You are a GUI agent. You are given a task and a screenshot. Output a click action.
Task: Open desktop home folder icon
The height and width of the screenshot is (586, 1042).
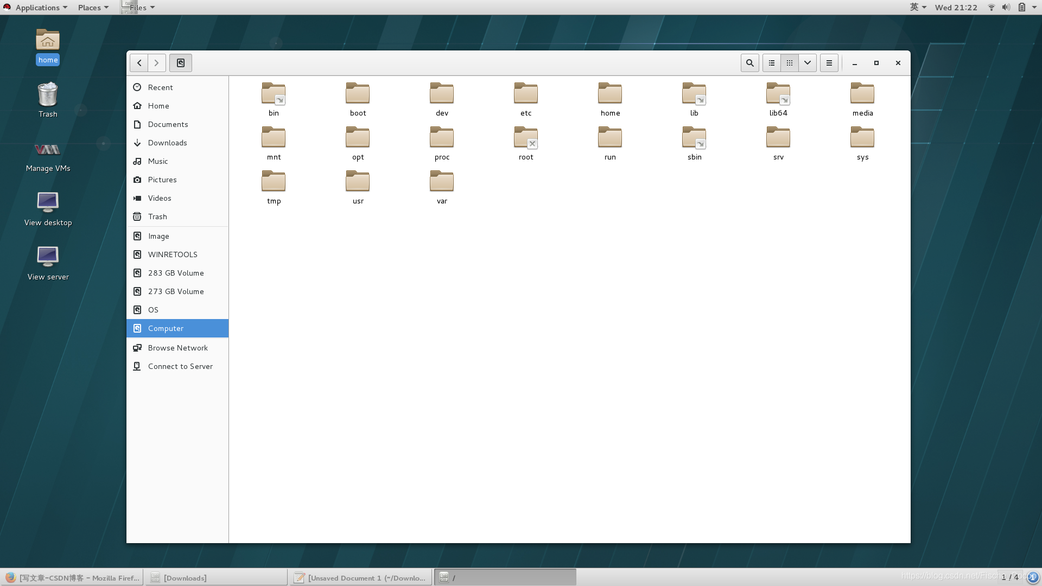(48, 47)
